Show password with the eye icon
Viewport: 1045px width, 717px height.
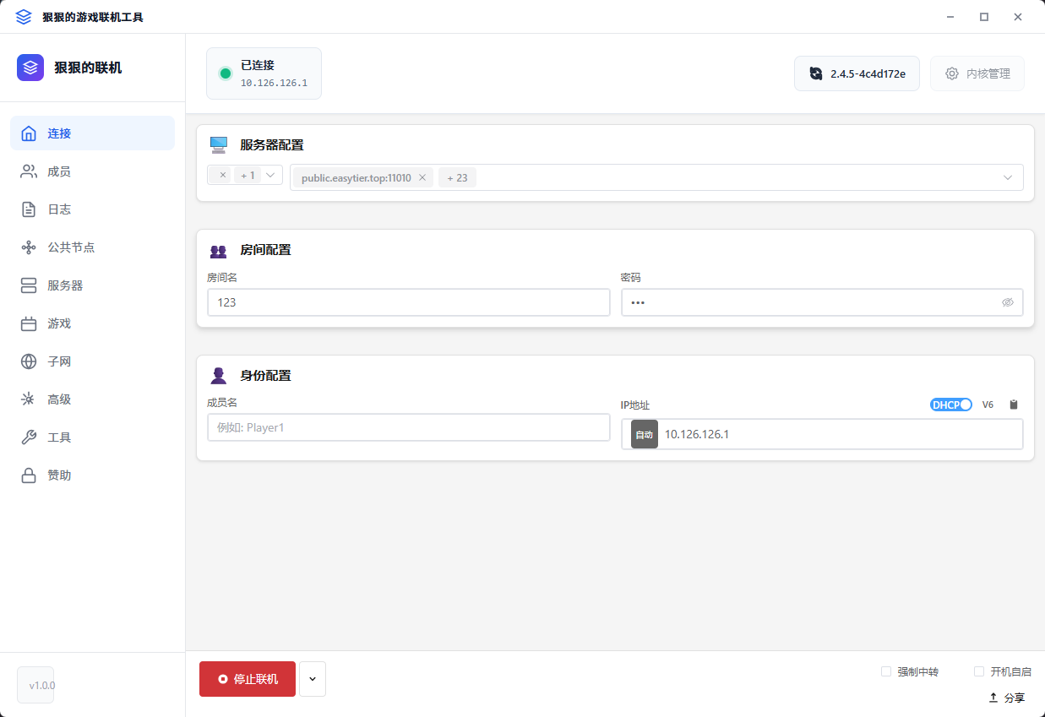[1007, 302]
